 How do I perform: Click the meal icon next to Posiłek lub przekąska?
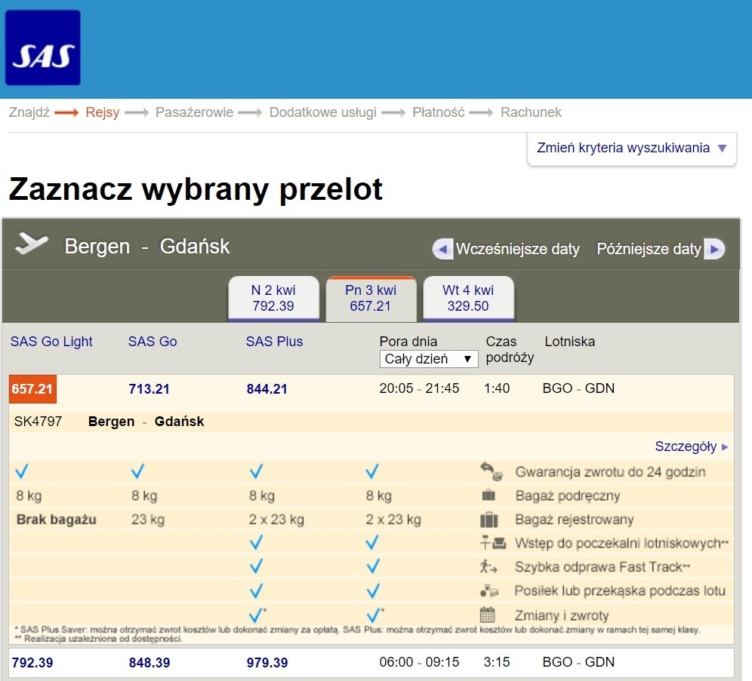pos(489,591)
